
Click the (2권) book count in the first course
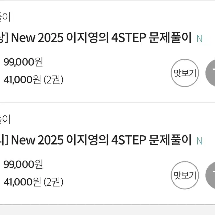(54, 80)
